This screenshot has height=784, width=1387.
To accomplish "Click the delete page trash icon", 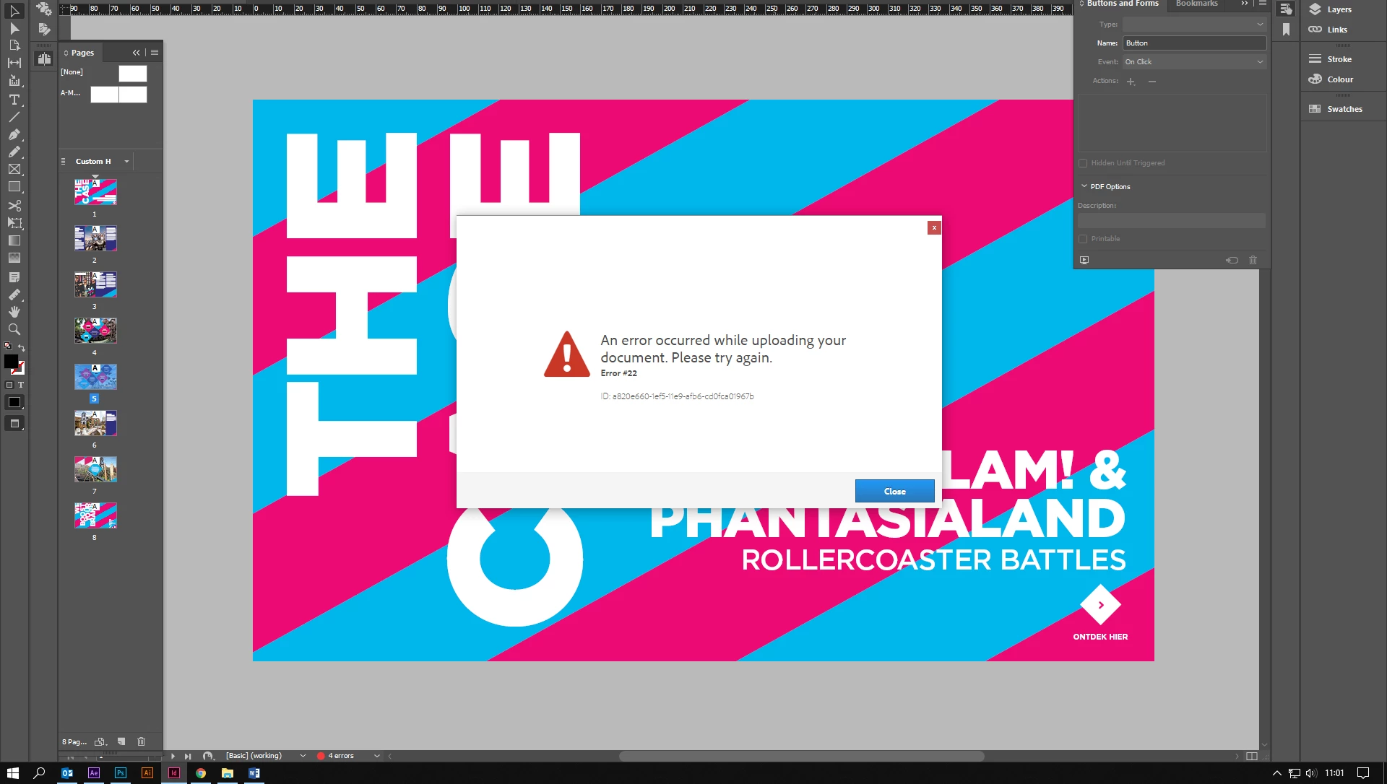I will pos(142,741).
